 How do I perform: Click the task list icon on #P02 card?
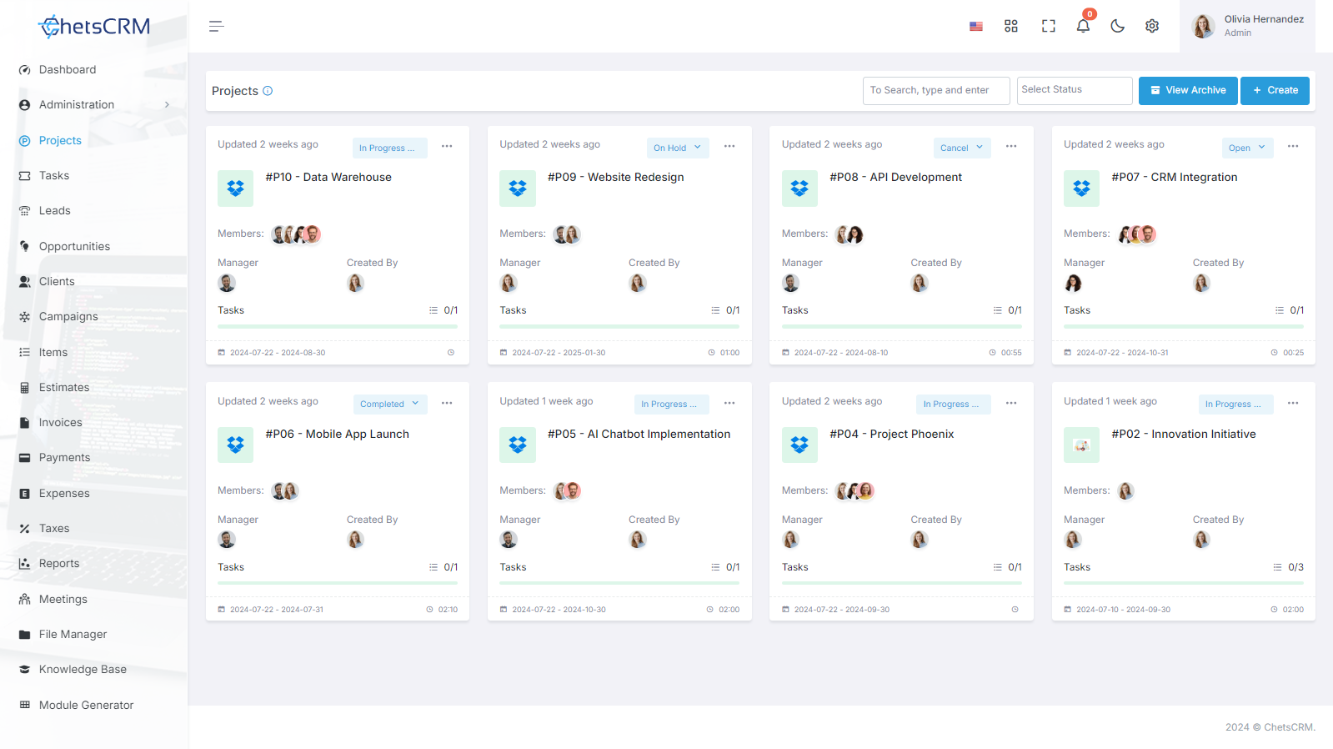[1278, 567]
